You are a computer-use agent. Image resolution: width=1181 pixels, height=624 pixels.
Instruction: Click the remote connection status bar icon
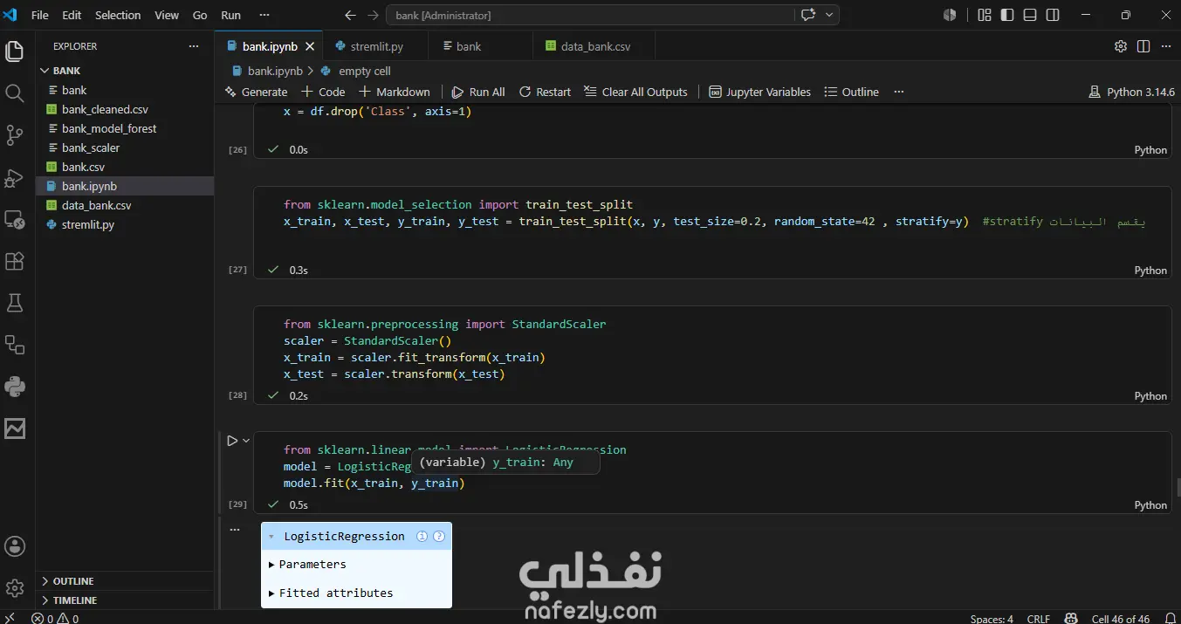pos(10,618)
